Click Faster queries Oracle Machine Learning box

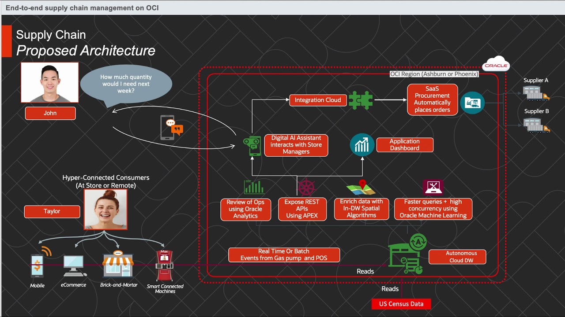(x=433, y=209)
